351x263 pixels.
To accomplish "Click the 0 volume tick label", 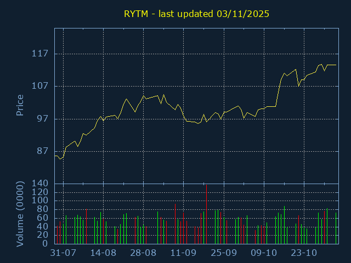I will pyautogui.click(x=46, y=243).
